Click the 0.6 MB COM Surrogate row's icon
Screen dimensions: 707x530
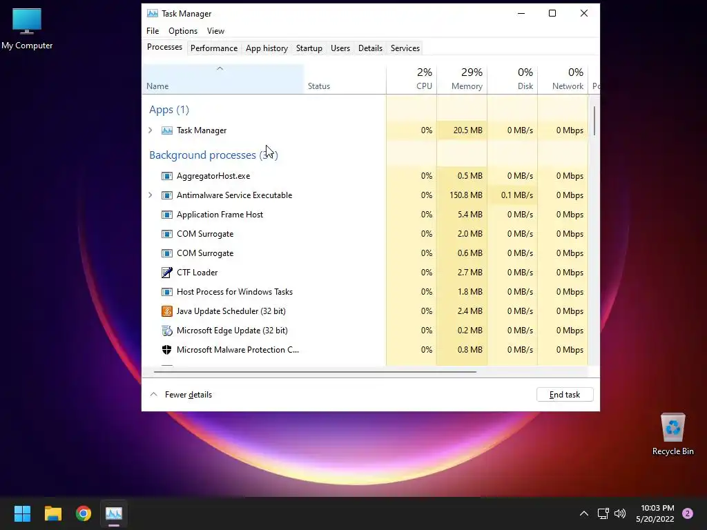167,253
